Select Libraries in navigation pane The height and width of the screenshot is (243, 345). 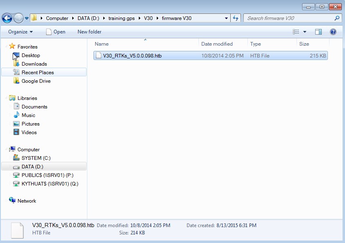click(x=27, y=98)
